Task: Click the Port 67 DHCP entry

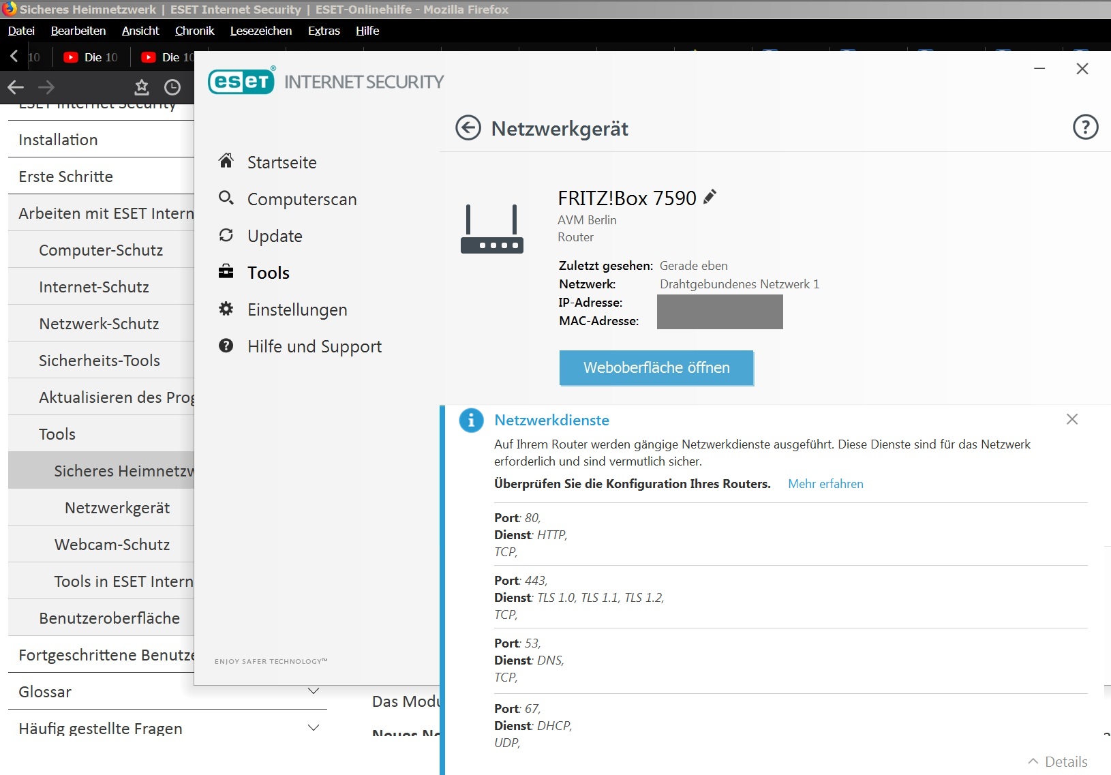Action: pos(791,725)
